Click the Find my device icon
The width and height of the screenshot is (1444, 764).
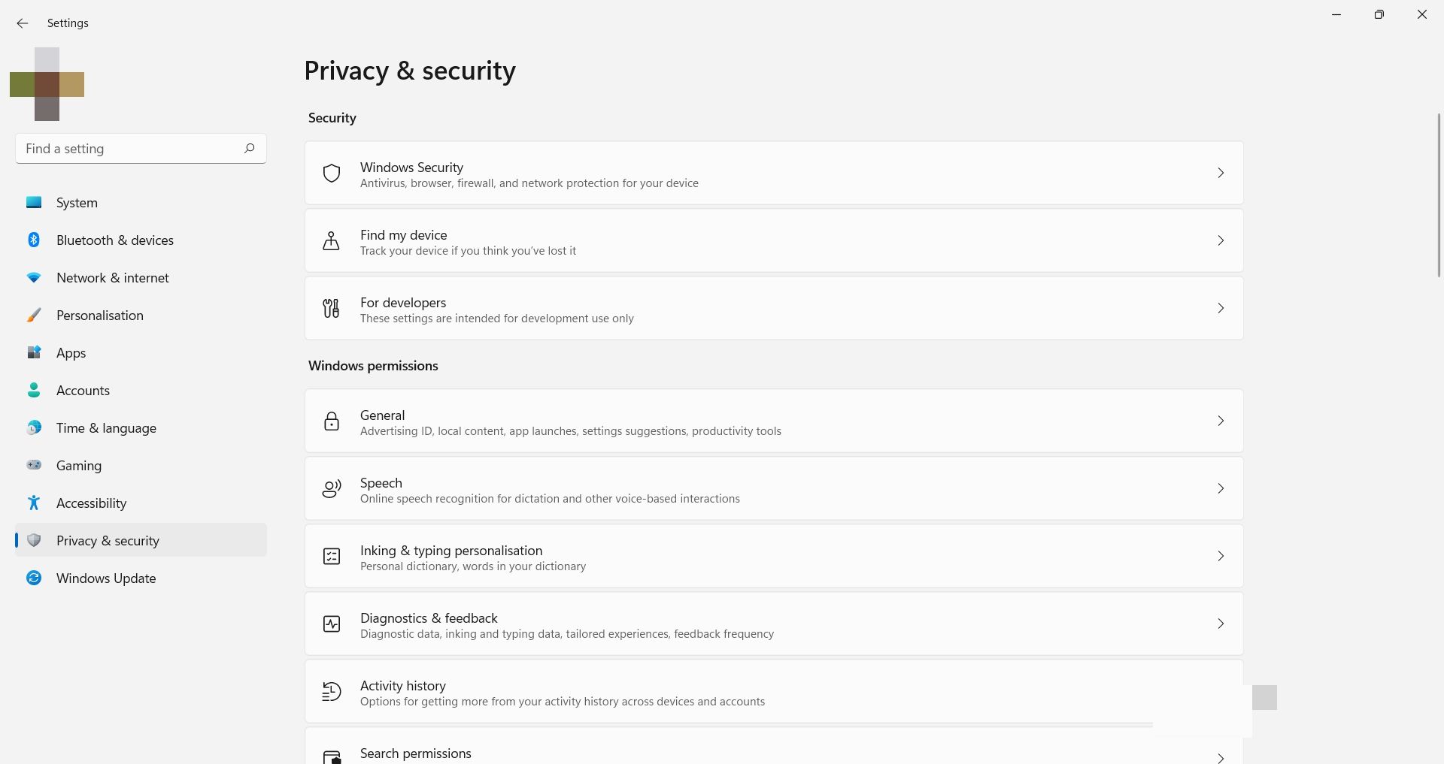tap(332, 241)
